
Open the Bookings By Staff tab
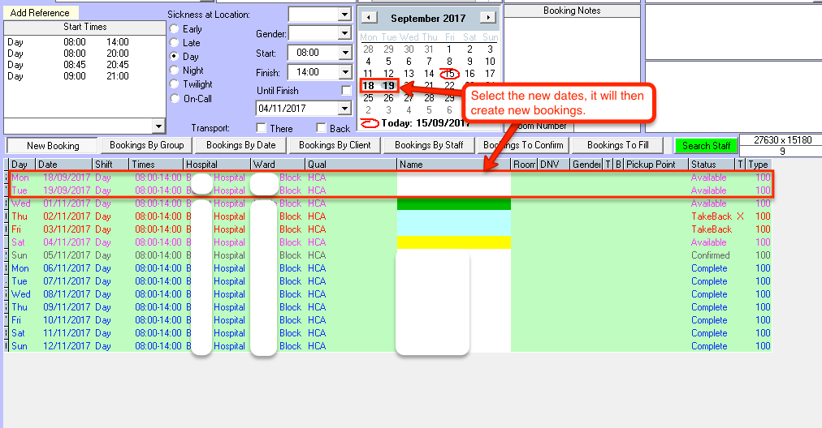pyautogui.click(x=429, y=146)
